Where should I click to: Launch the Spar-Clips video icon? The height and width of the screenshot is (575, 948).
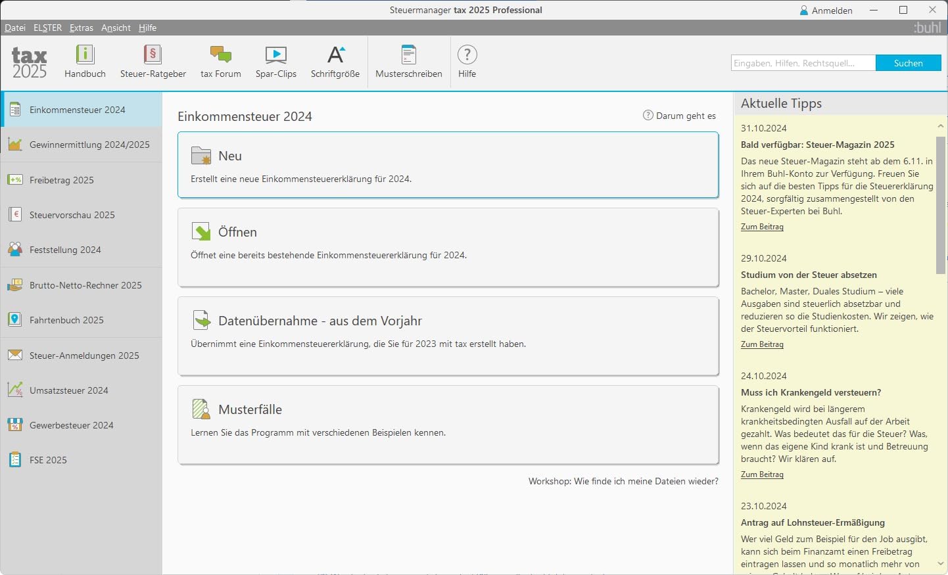[x=276, y=55]
